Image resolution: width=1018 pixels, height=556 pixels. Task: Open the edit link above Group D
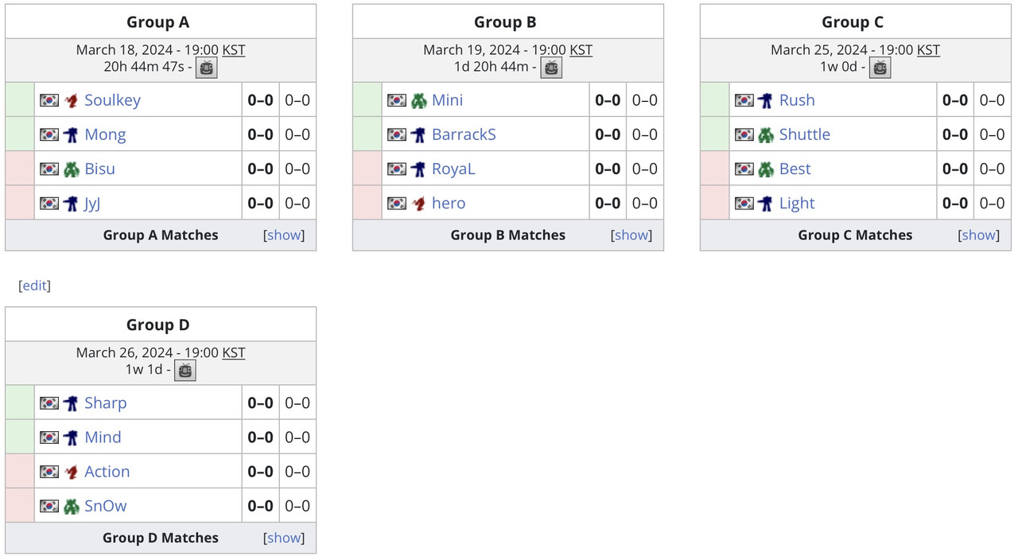34,286
